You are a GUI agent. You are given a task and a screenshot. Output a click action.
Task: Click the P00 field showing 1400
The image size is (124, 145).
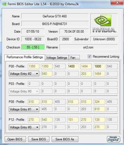73,66
